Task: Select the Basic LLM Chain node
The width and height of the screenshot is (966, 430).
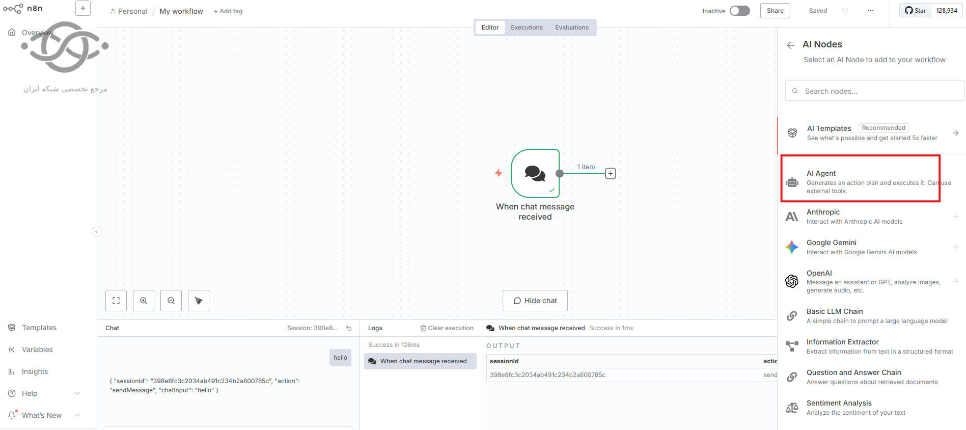Action: (871, 316)
